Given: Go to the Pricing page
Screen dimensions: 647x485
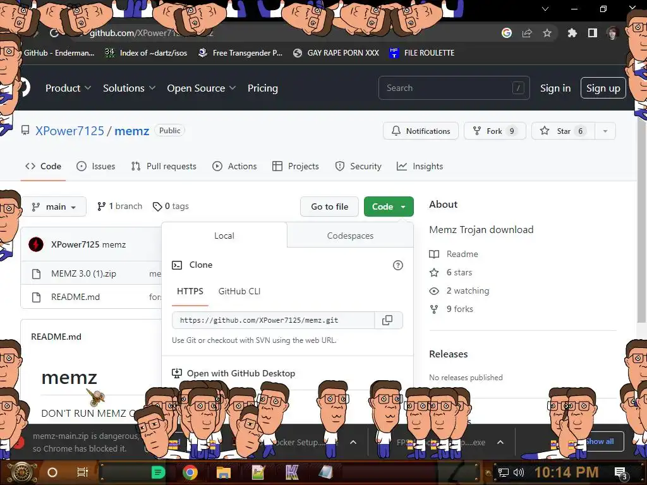Looking at the screenshot, I should click(263, 88).
